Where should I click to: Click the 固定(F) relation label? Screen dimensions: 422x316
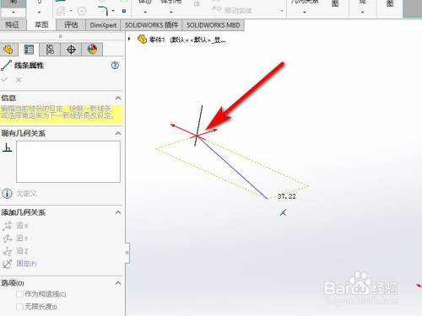coord(26,264)
